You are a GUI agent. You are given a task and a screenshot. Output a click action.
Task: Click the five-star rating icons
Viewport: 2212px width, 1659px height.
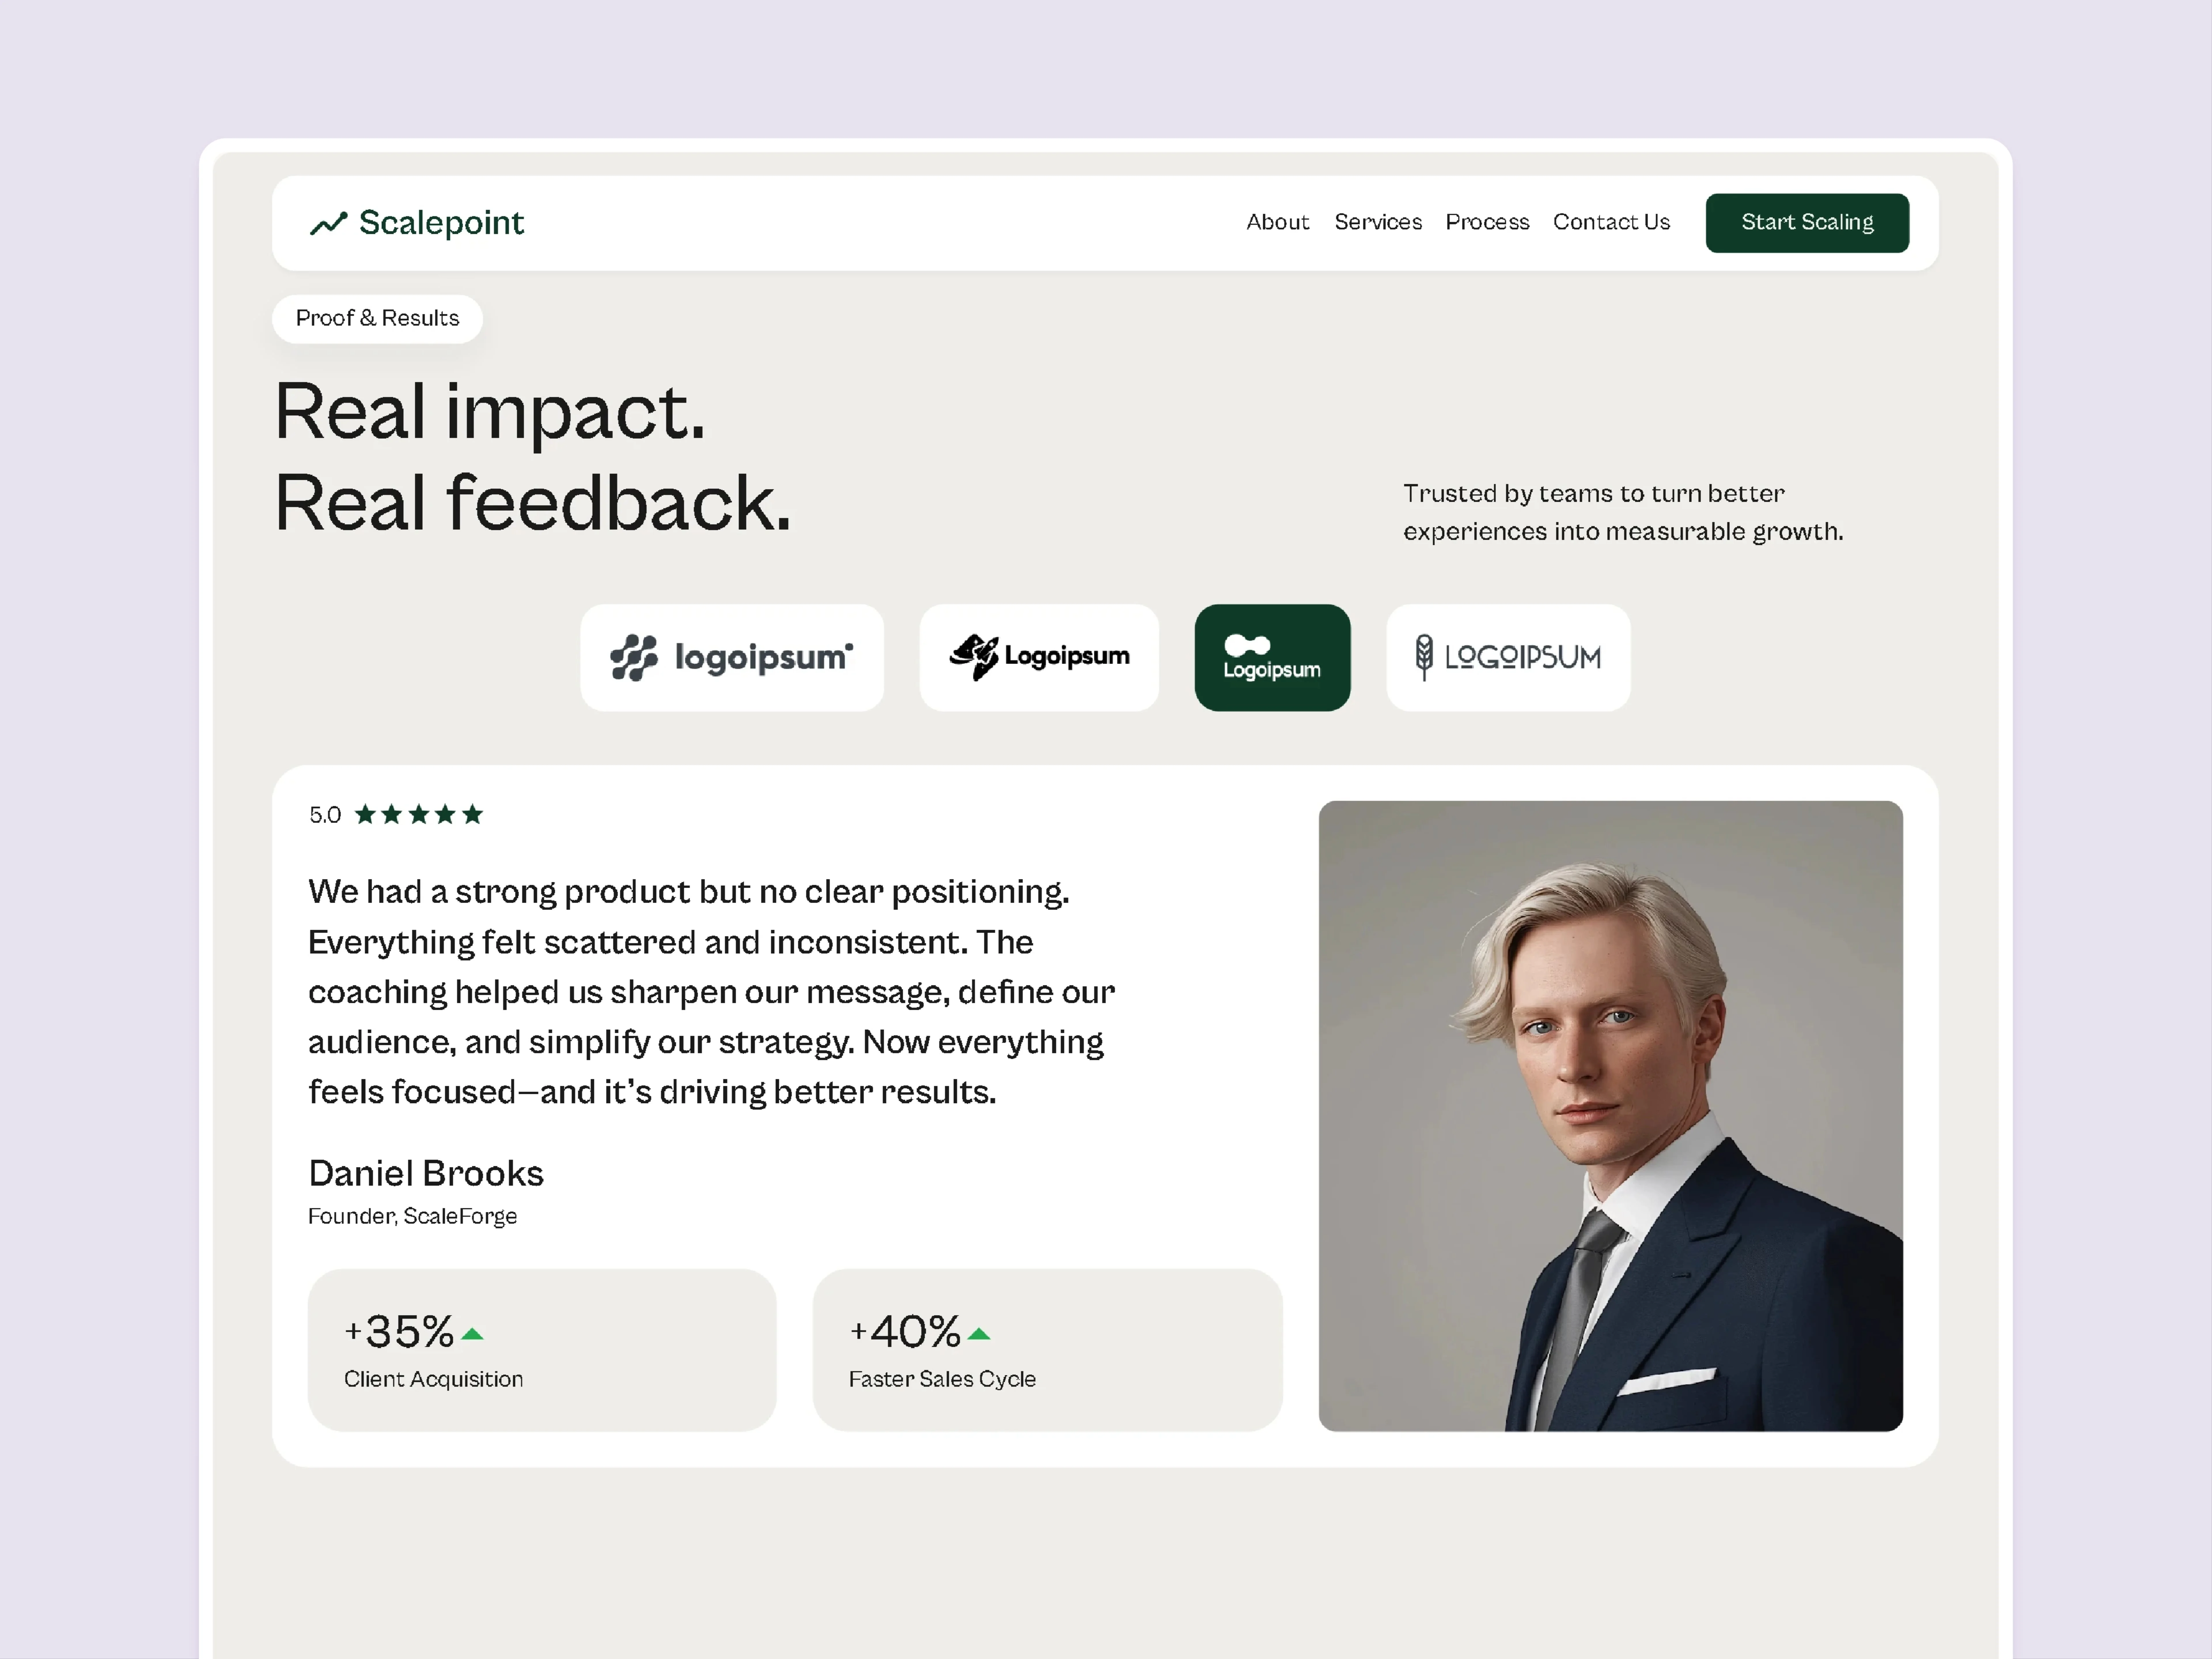[419, 815]
